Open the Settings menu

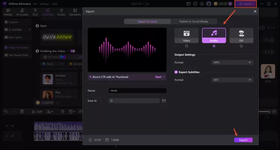(x=44, y=4)
